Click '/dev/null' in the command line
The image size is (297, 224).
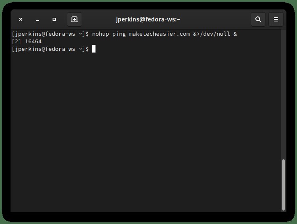coord(215,34)
